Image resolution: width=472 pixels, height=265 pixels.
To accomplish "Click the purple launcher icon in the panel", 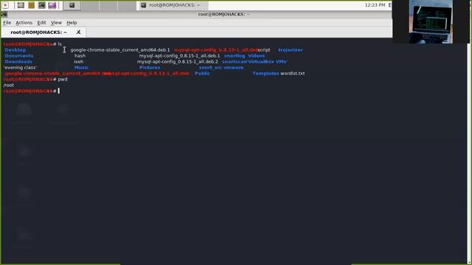I will click(52, 5).
